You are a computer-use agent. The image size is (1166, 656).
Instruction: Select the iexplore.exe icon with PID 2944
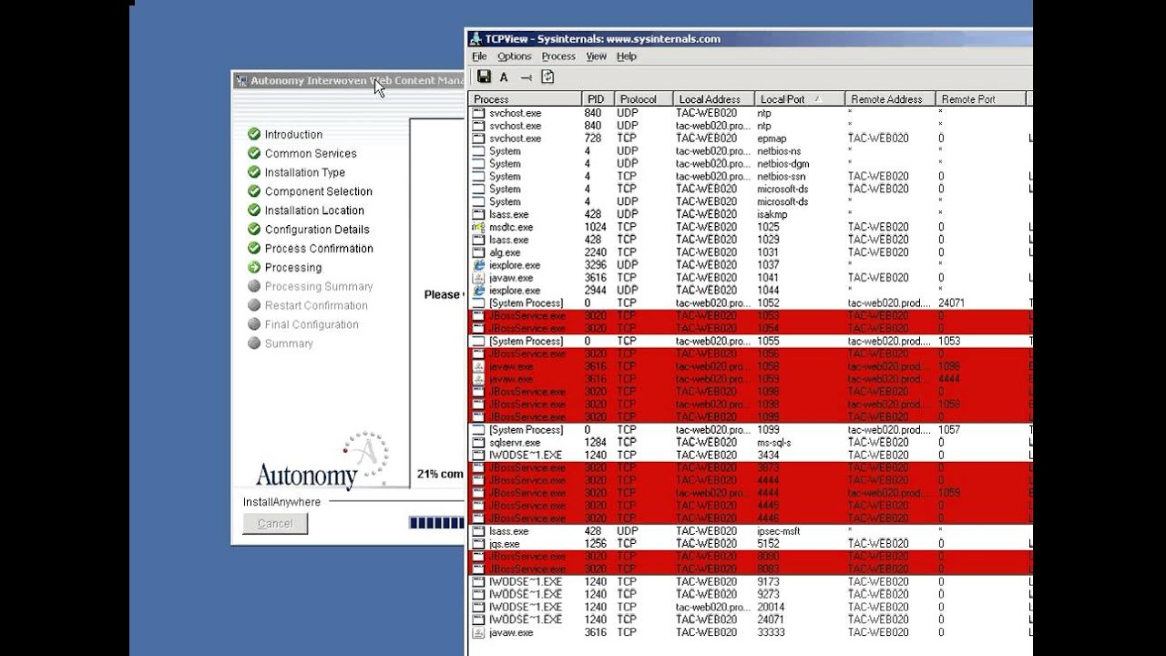[x=478, y=290]
